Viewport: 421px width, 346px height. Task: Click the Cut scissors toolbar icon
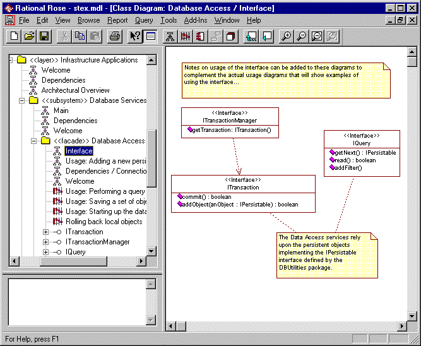pos(64,36)
